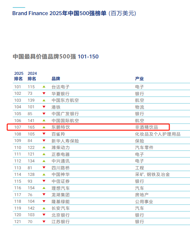Click the down arrow in 新华人寿保险 row

[44, 140]
